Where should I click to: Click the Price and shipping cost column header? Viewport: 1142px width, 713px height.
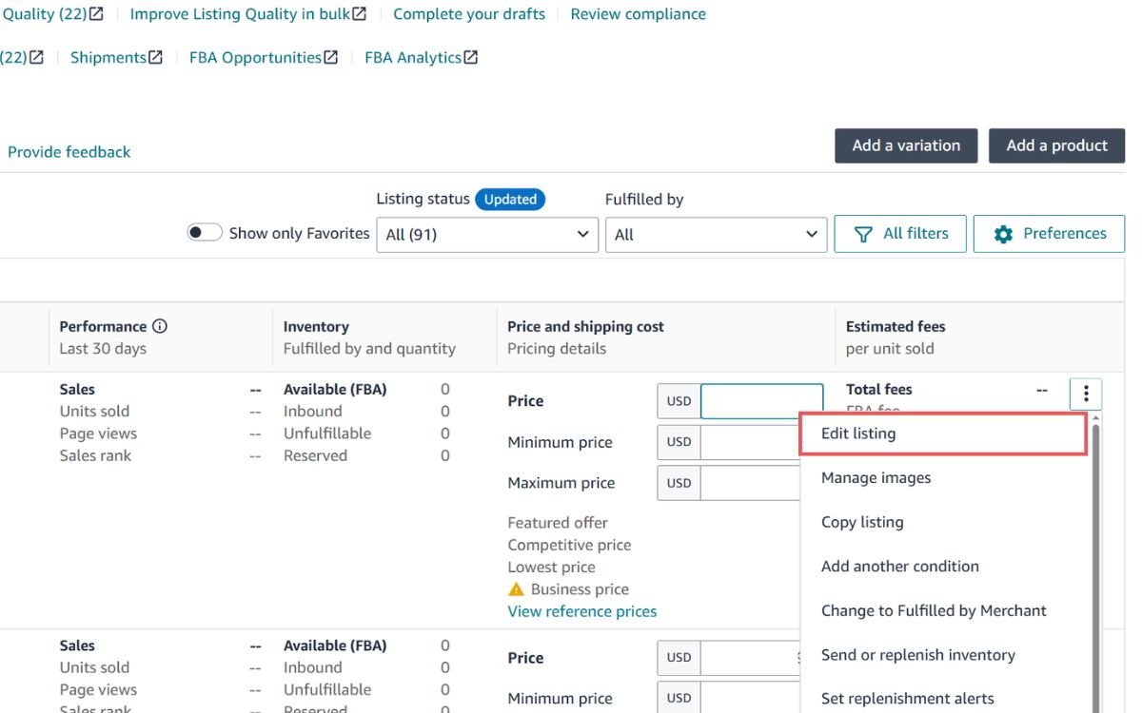pyautogui.click(x=585, y=326)
